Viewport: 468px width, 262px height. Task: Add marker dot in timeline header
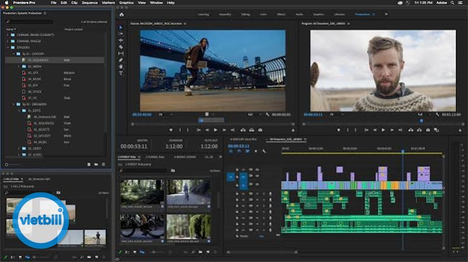coord(256,151)
